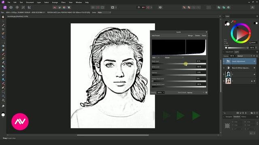Click the Auto Levels toolbar icon
This screenshot has width=259, height=145.
[x=55, y=7]
